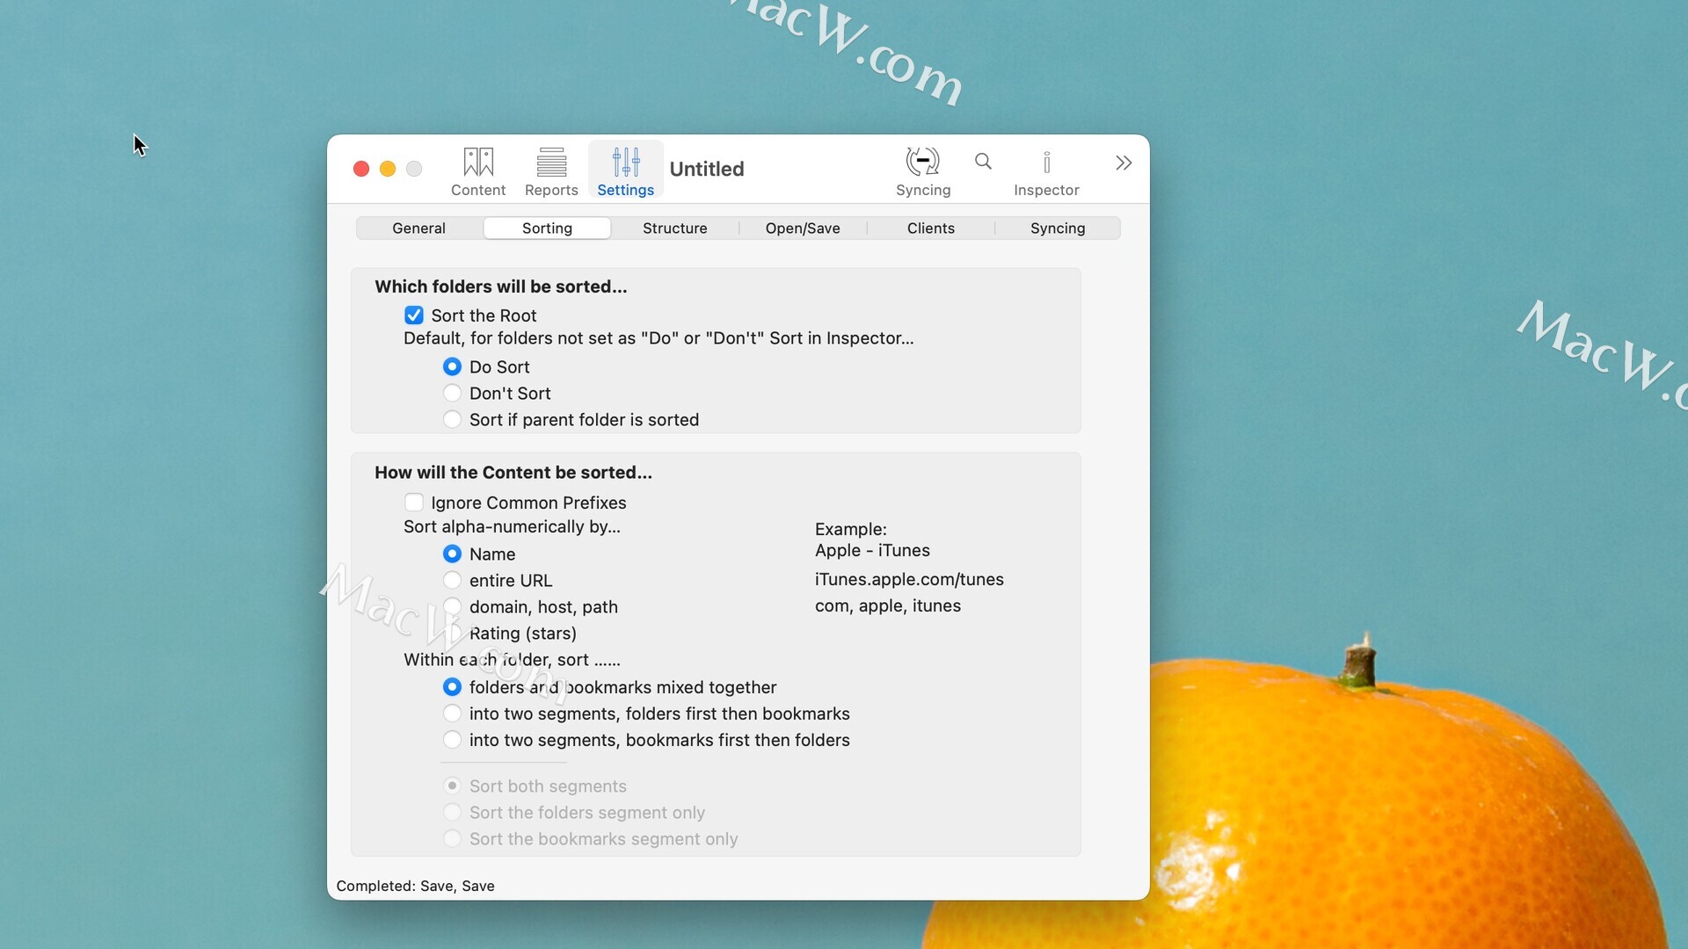Click example text 'iTunes.apple.com/tunes'

[909, 579]
